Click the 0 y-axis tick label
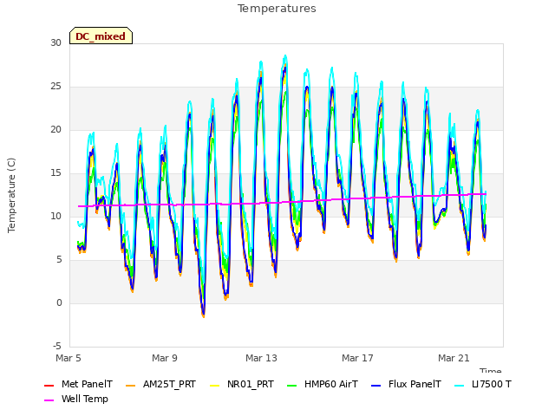This screenshot has width=555, height=416. point(59,303)
